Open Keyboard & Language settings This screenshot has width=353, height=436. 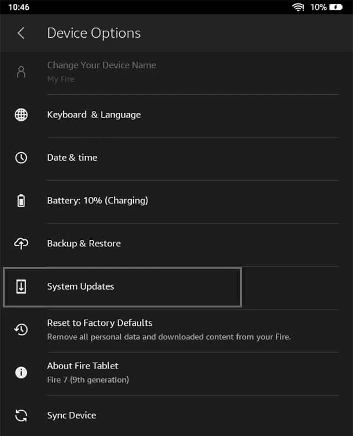pos(176,115)
